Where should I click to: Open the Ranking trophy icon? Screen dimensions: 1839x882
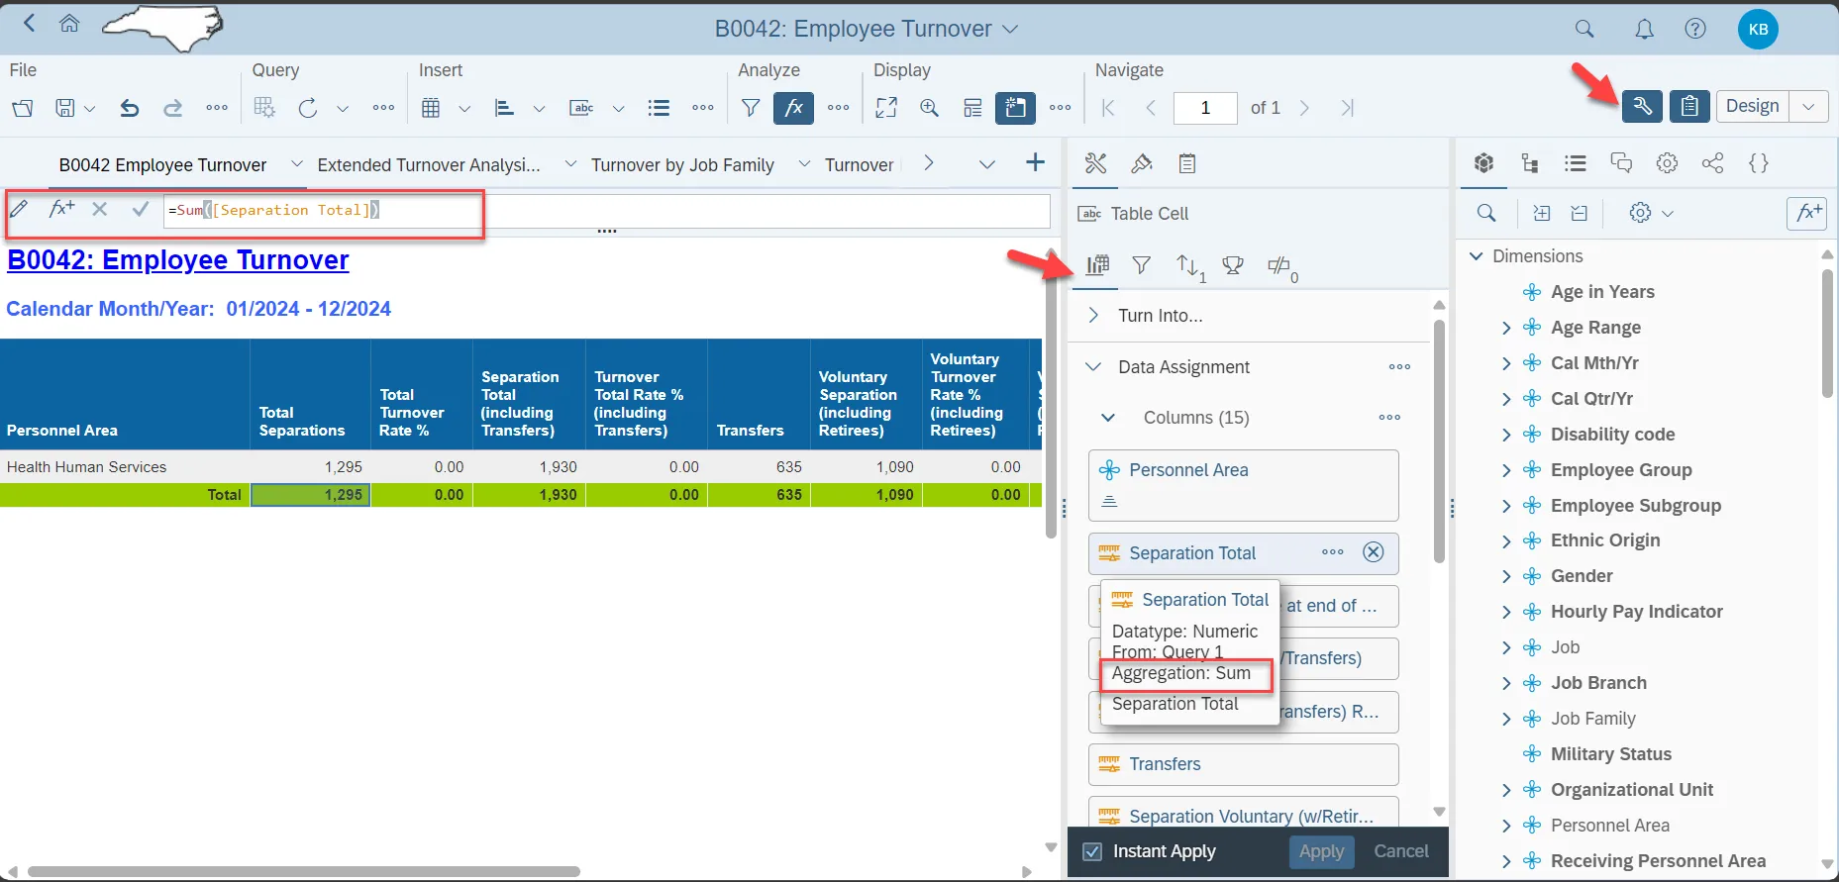(x=1233, y=265)
